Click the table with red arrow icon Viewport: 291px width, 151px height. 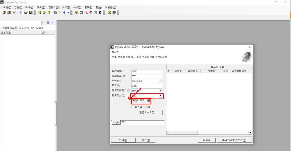(86, 13)
